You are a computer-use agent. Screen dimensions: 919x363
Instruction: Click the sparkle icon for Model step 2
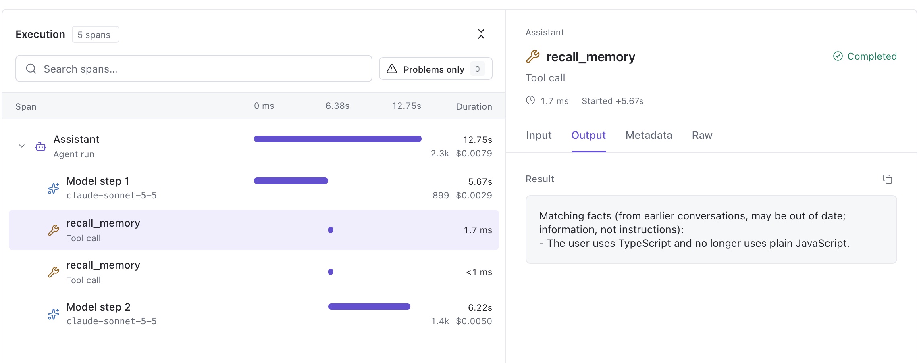[x=54, y=314]
